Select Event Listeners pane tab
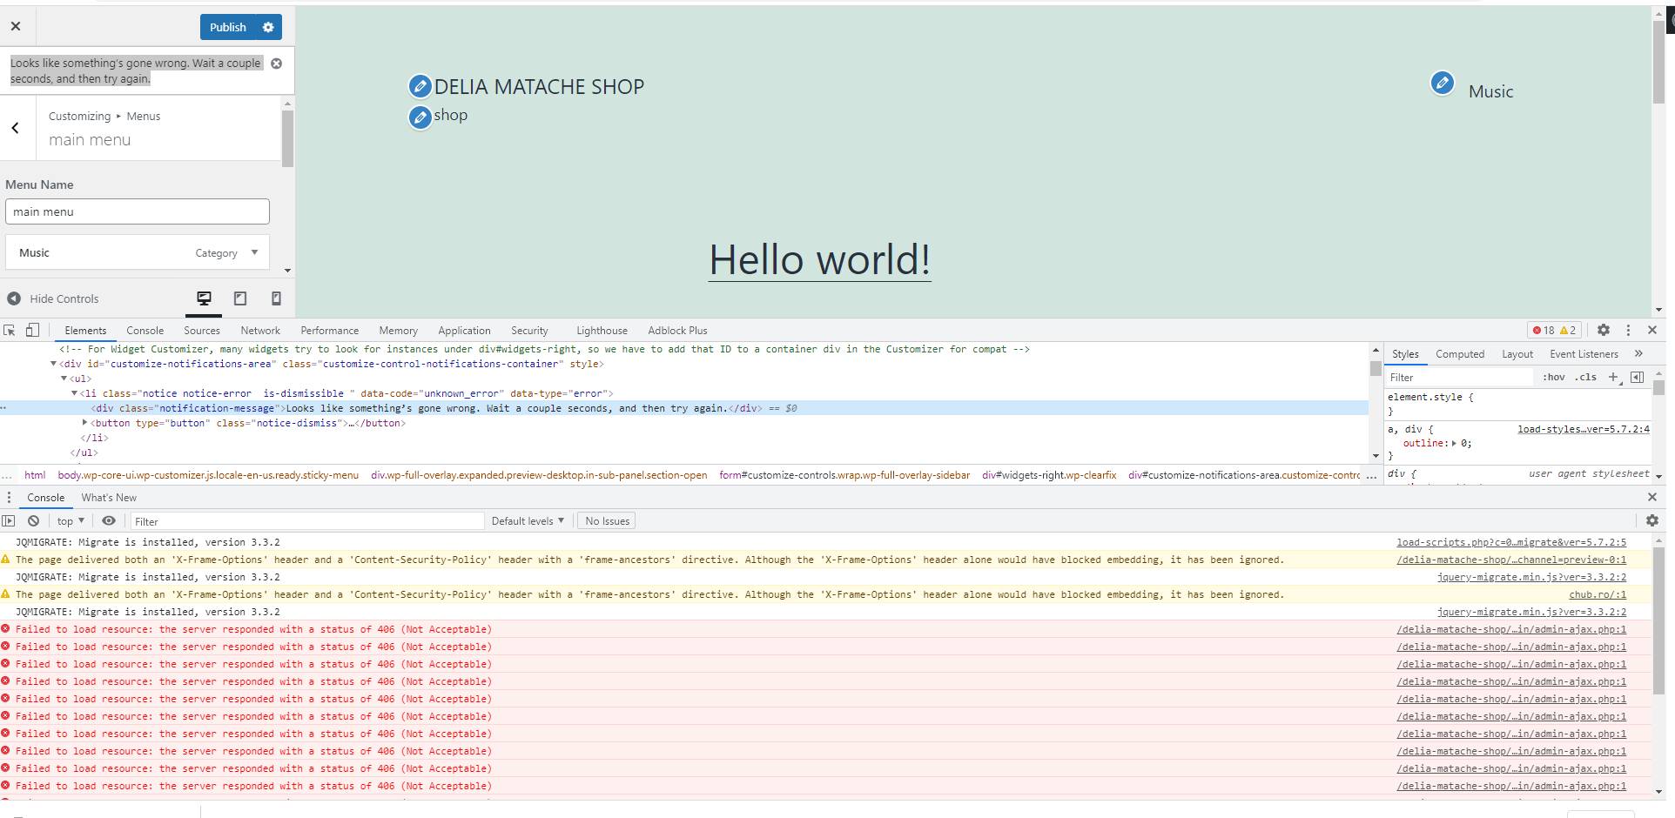1675x818 pixels. [x=1584, y=354]
